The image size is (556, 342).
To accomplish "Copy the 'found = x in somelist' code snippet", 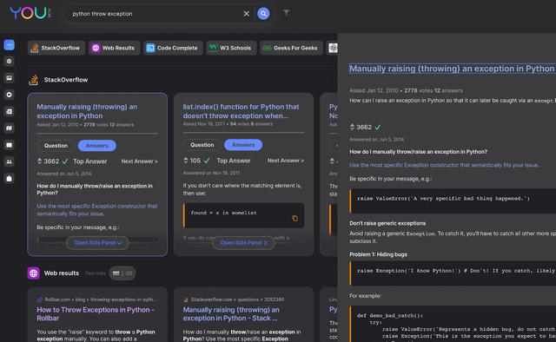I will coord(295,219).
